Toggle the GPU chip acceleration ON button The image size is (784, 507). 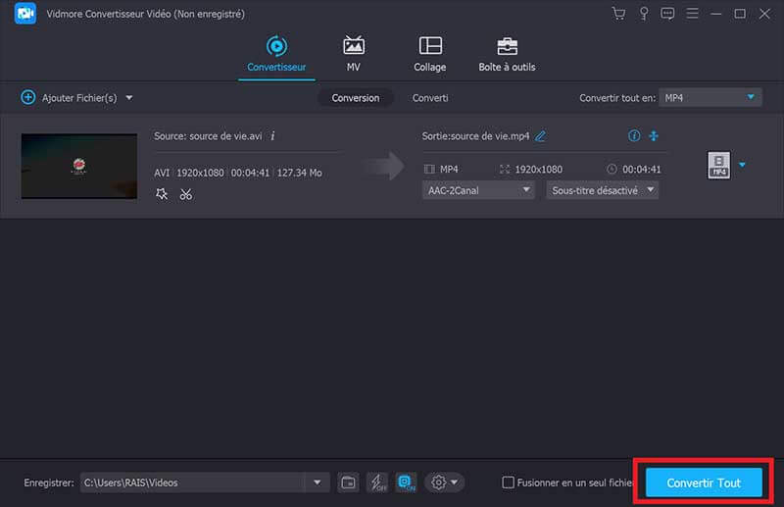click(406, 482)
